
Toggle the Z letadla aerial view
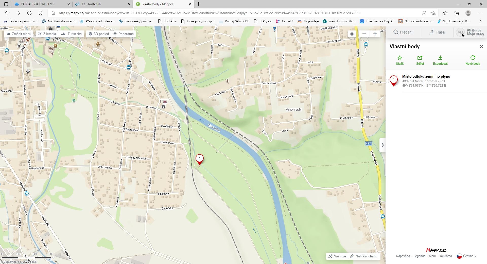coord(47,34)
